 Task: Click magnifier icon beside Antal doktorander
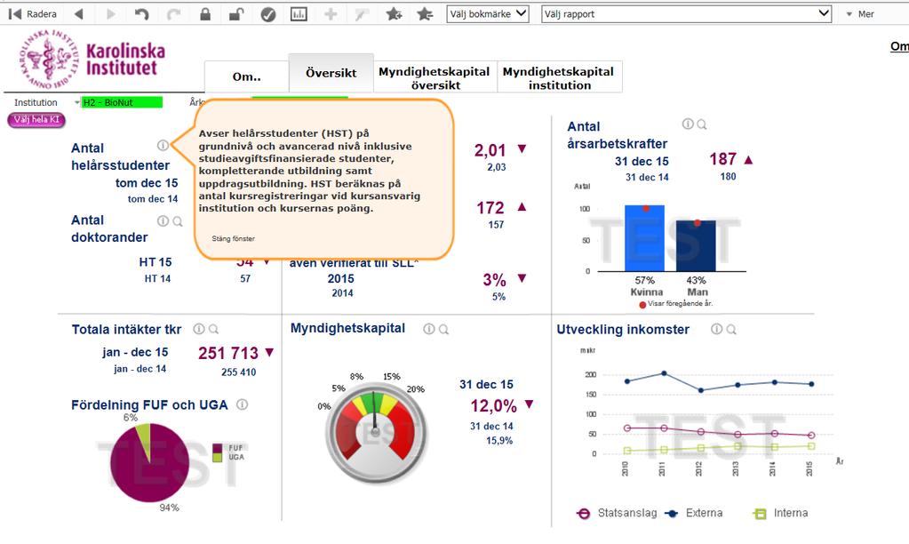(x=178, y=221)
